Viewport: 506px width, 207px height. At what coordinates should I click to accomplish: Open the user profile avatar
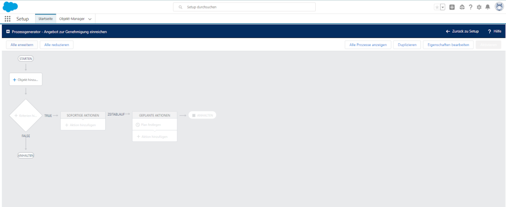tap(499, 7)
